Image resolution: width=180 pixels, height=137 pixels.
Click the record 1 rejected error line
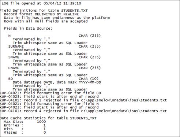click(83, 100)
